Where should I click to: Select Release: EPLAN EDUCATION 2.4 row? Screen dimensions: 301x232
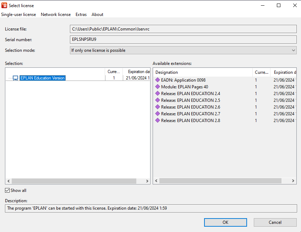(225, 93)
